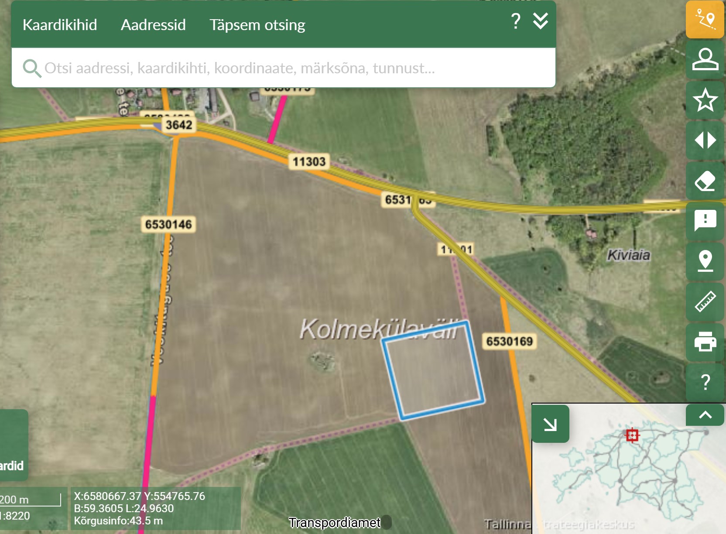Open the Kaardikihid tab
This screenshot has width=726, height=534.
60,25
